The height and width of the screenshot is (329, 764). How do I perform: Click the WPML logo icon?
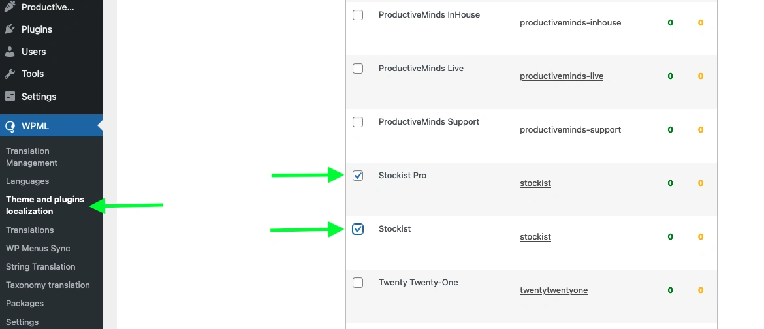coord(10,126)
